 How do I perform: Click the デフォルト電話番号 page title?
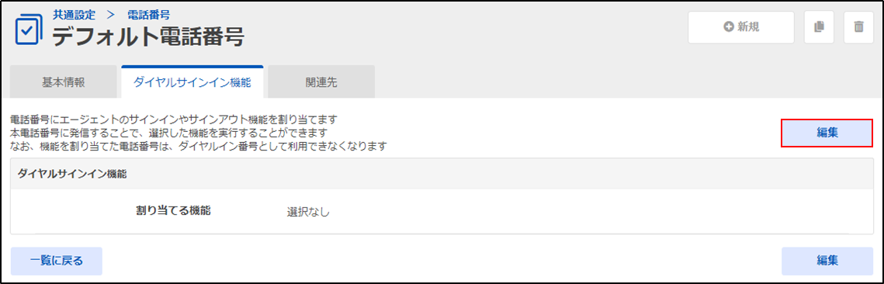click(148, 38)
